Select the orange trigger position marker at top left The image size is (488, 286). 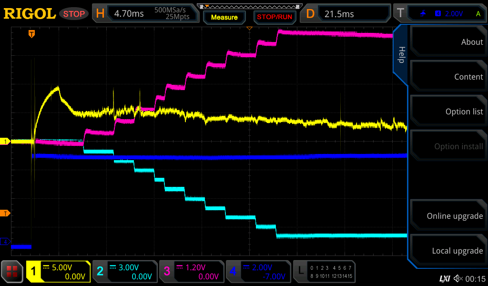[x=31, y=33]
